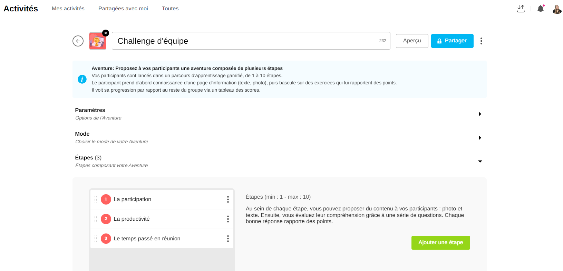This screenshot has height=271, width=563.
Task: Expand the Mode section
Action: [480, 138]
